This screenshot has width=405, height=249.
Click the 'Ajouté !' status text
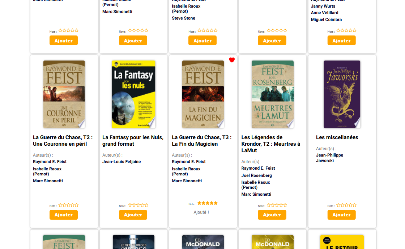pyautogui.click(x=201, y=212)
